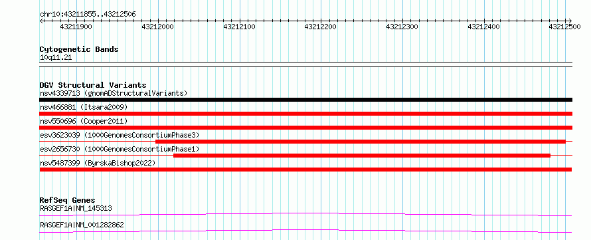
Task: Select the 10q11.21 cytogenetic band outline
Action: pyautogui.click(x=305, y=64)
